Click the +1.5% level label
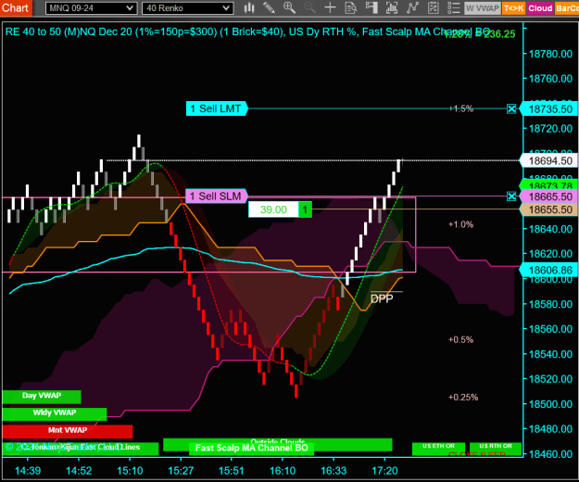This screenshot has height=482, width=579. pyautogui.click(x=461, y=108)
